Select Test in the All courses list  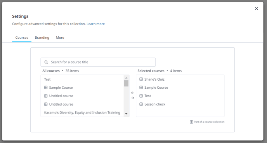(x=82, y=79)
